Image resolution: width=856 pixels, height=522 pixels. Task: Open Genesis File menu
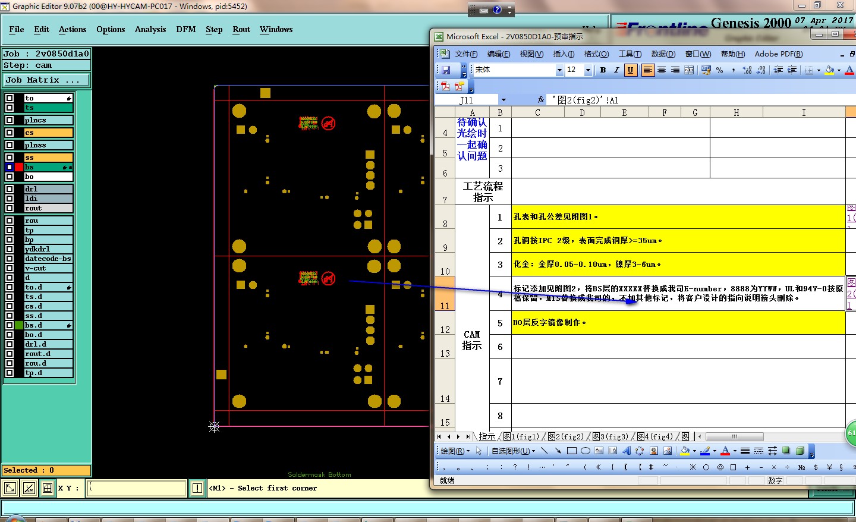(x=17, y=29)
